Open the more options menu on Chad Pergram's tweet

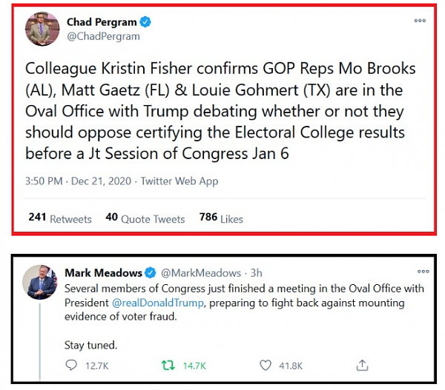pos(421,21)
